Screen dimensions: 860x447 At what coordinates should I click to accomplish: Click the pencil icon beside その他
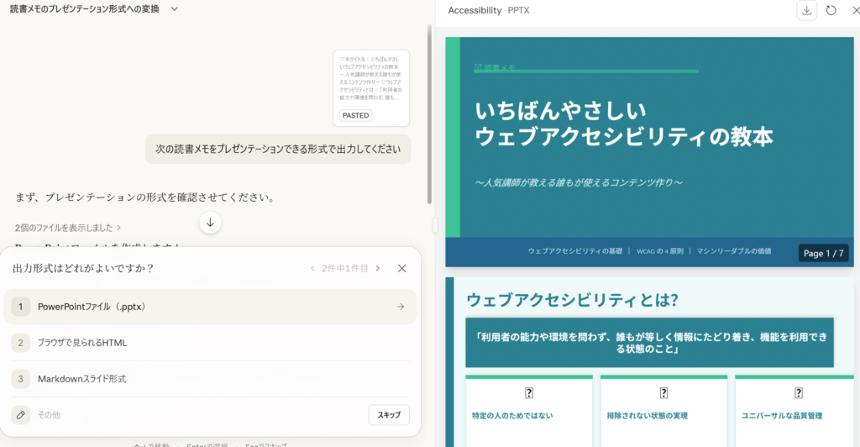click(x=20, y=415)
